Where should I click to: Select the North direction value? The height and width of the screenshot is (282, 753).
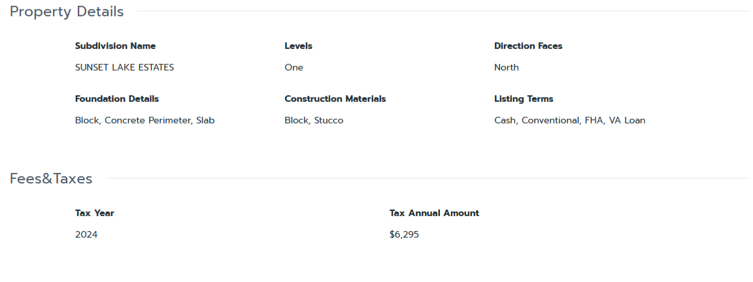pos(506,67)
